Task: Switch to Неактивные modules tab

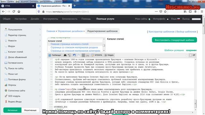Action: click(30, 110)
